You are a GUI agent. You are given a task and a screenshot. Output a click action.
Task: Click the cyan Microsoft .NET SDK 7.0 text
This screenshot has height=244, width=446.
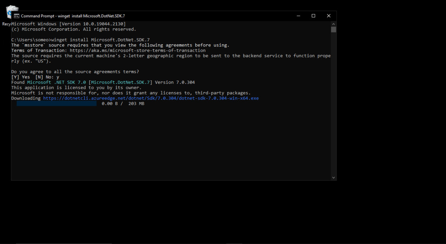56,82
